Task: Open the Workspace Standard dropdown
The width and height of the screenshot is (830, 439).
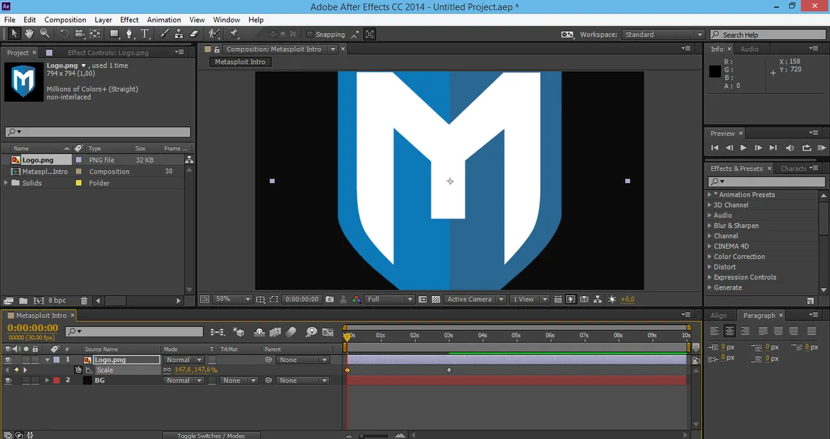Action: [663, 34]
